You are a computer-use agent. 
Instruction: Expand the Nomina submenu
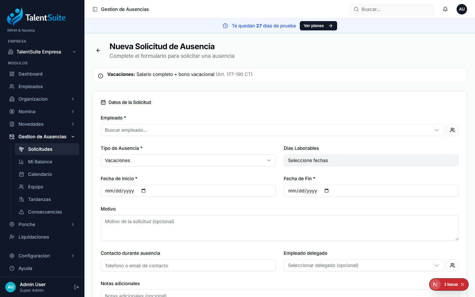pyautogui.click(x=73, y=112)
